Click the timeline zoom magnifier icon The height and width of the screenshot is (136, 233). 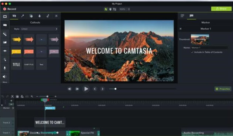(x=32, y=97)
